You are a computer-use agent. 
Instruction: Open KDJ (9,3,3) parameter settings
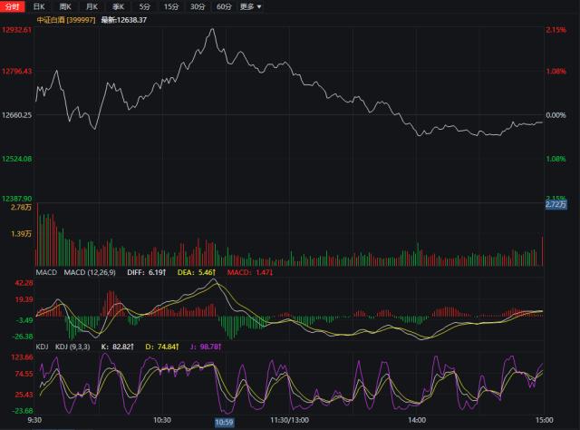coord(72,347)
